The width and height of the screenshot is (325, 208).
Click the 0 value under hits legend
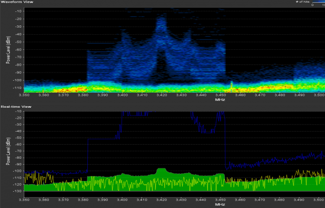coord(313,5)
